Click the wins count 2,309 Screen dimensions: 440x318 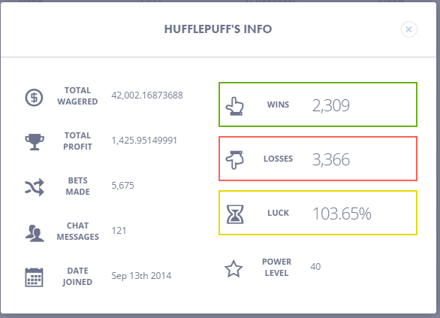[331, 106]
